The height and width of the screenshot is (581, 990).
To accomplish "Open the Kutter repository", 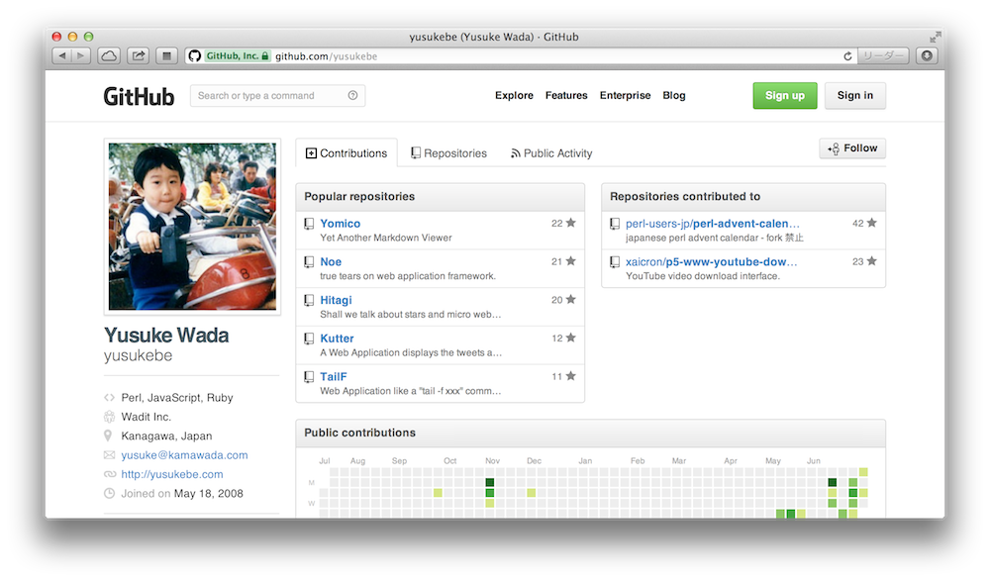I will point(338,339).
